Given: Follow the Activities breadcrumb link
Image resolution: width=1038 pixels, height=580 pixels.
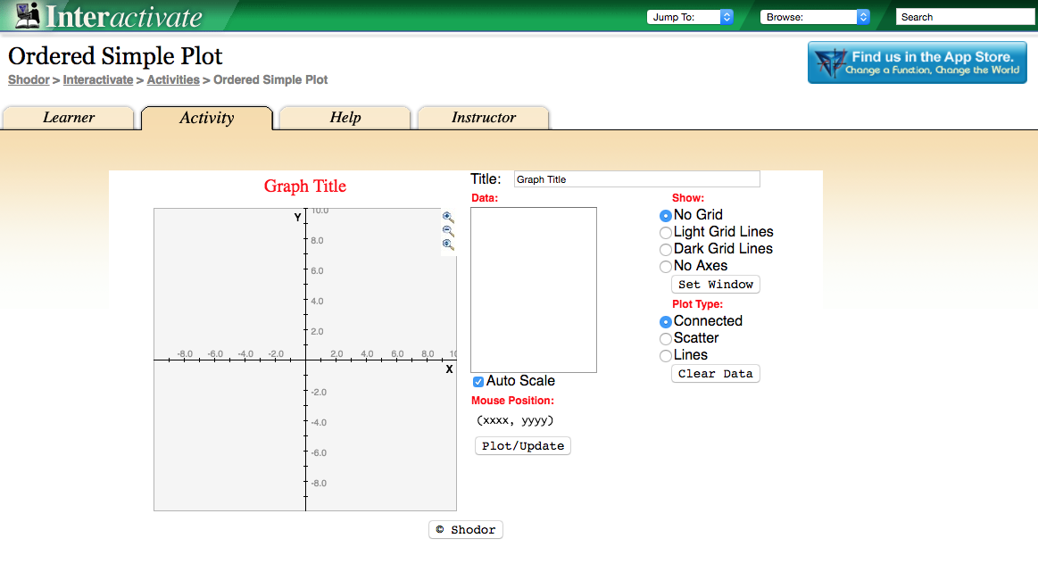Looking at the screenshot, I should click(x=172, y=79).
